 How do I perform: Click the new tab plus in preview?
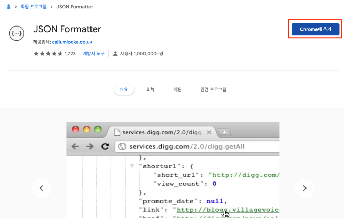[224, 132]
